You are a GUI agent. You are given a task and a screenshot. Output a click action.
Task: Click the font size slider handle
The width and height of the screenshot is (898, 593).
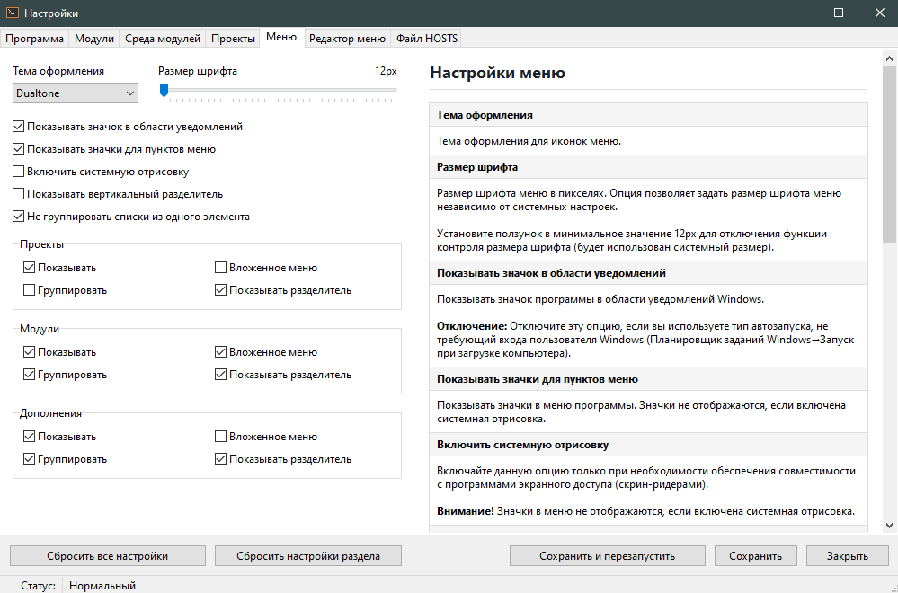164,90
